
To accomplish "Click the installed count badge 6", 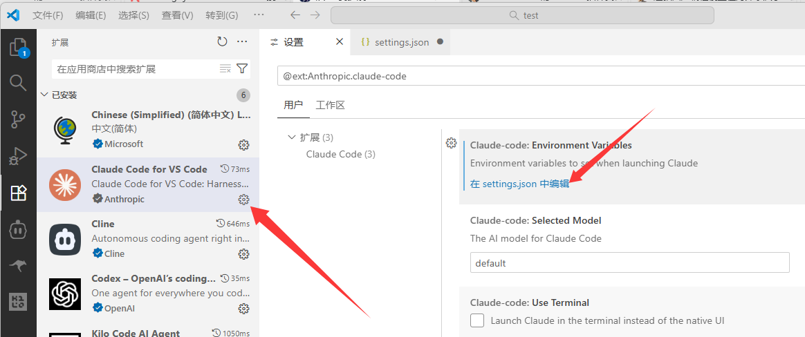I will pyautogui.click(x=243, y=95).
